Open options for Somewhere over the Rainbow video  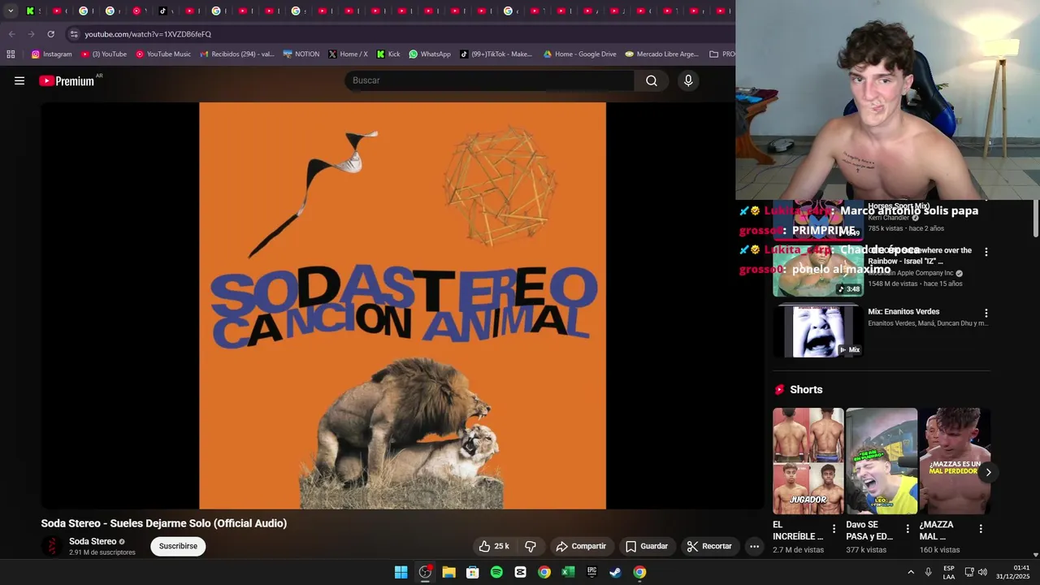986,252
